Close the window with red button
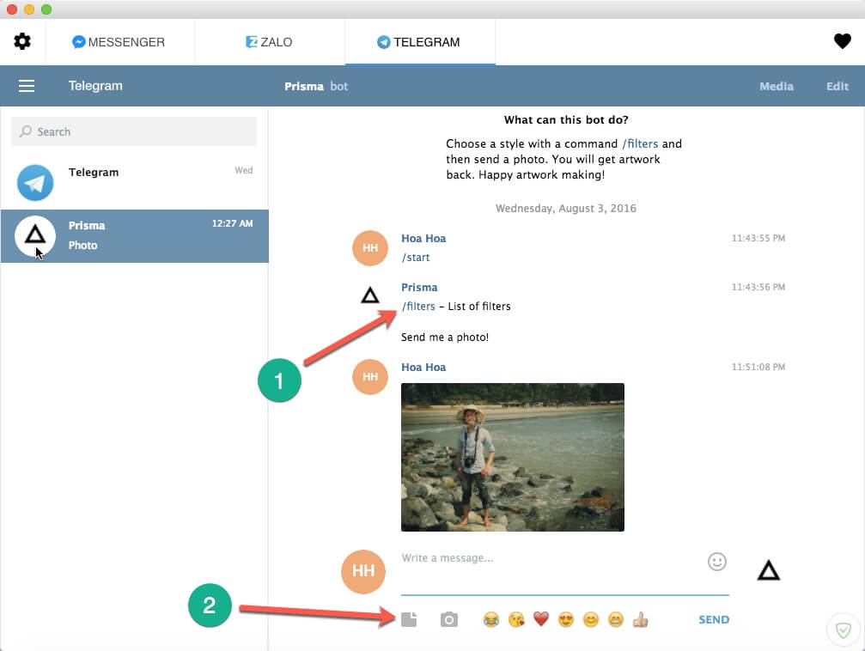The image size is (865, 651). [11, 9]
